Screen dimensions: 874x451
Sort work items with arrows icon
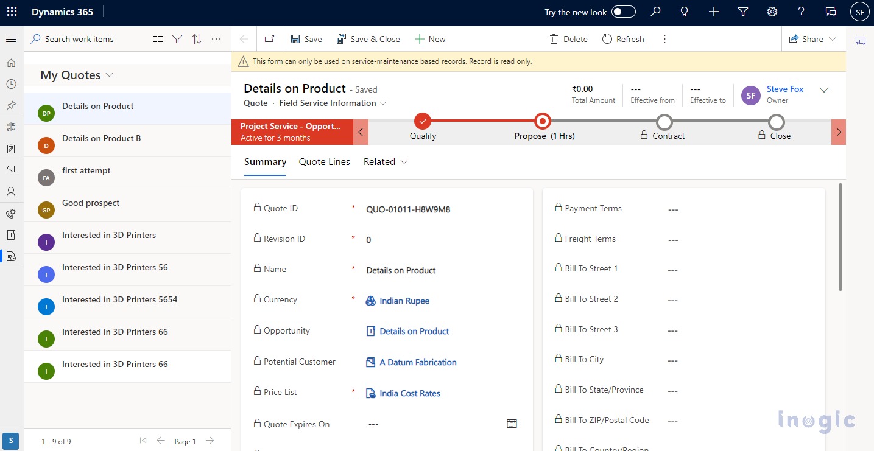[197, 39]
